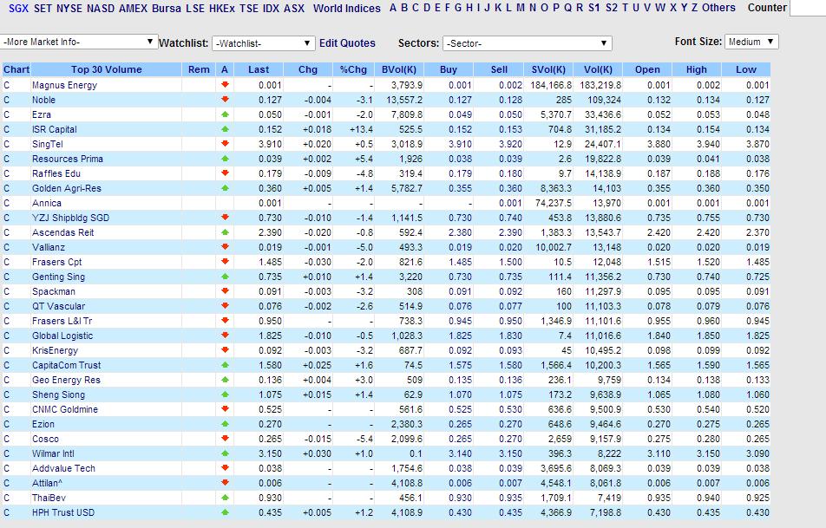Sort by the High column header

tap(697, 69)
